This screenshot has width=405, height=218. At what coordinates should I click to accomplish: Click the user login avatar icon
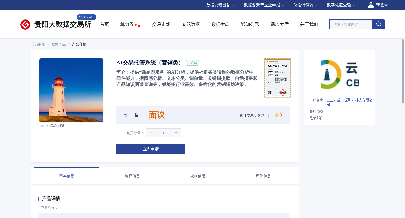[371, 5]
